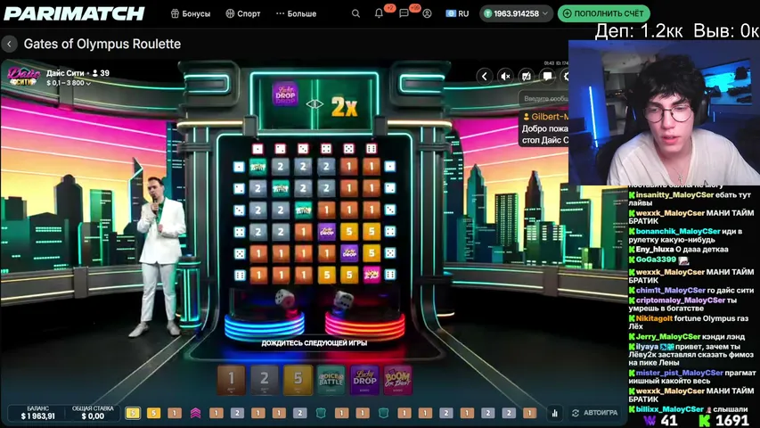This screenshot has width=760, height=428.
Task: Click the 2x multiplier display
Action: [345, 106]
